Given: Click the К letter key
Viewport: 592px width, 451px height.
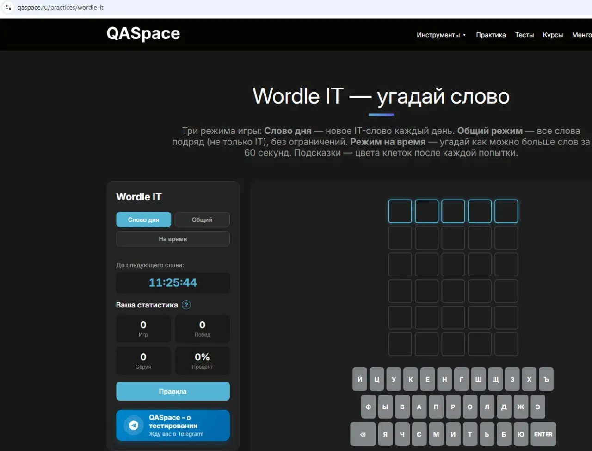Looking at the screenshot, I should 411,379.
